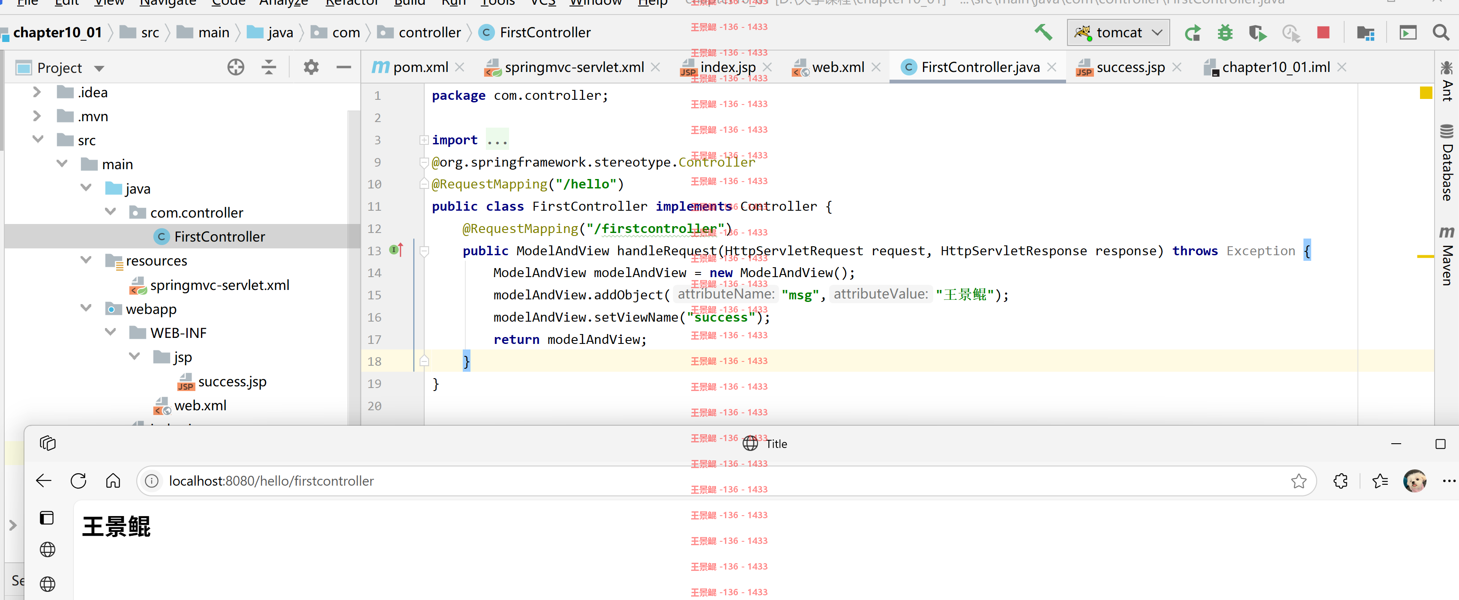Open the Project view dropdown arrow
The image size is (1459, 600).
tap(99, 69)
